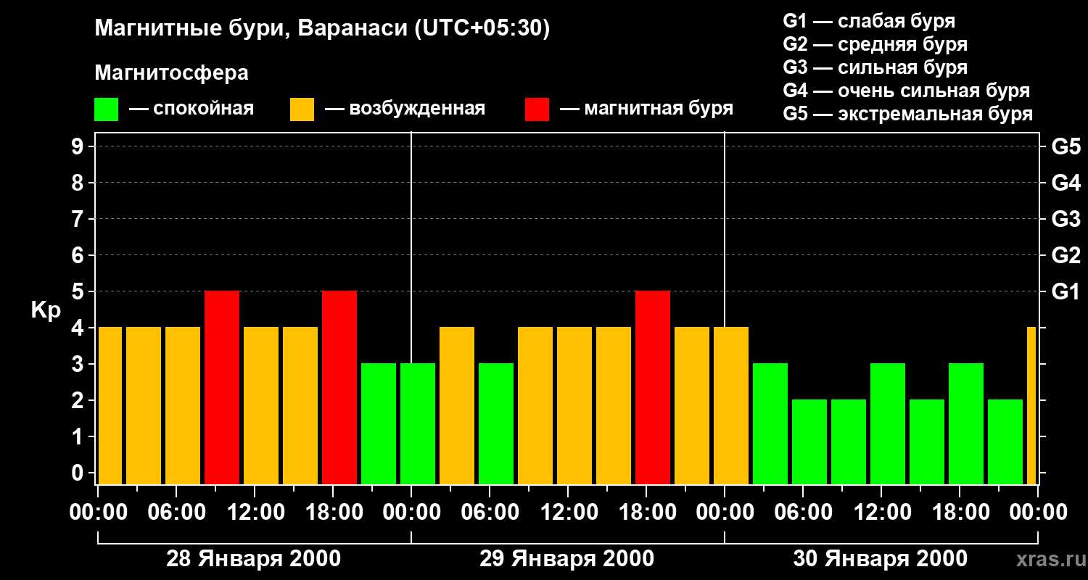
Task: Select the red Kp 5 bar on 29 January
Action: tap(653, 388)
